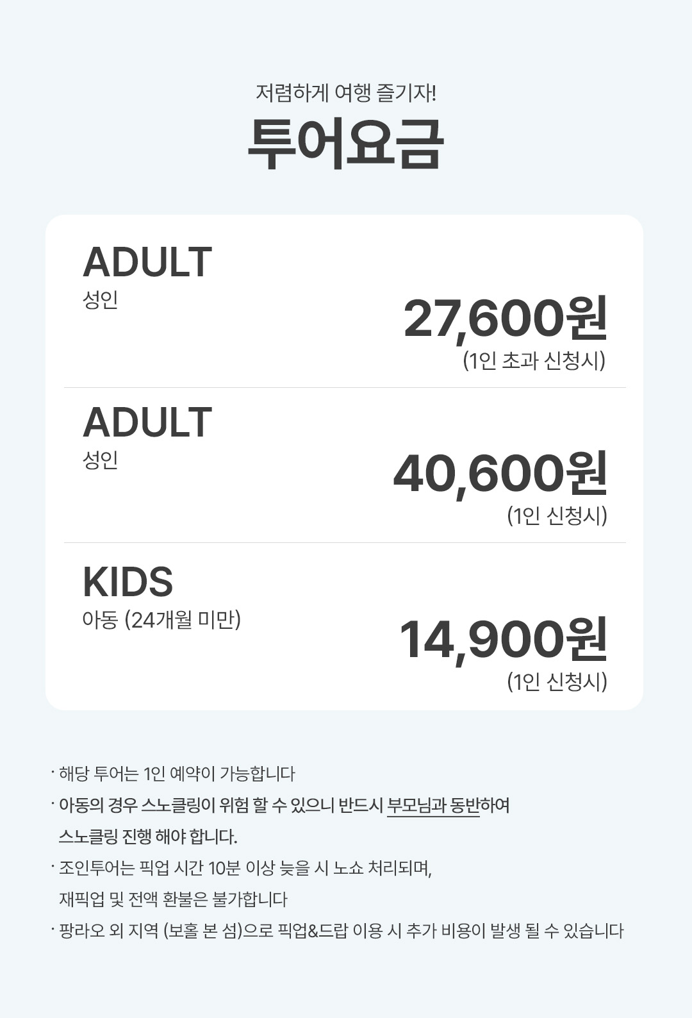Click the 아동 (24개월 미만) label
This screenshot has height=1018, width=692.
(x=161, y=619)
